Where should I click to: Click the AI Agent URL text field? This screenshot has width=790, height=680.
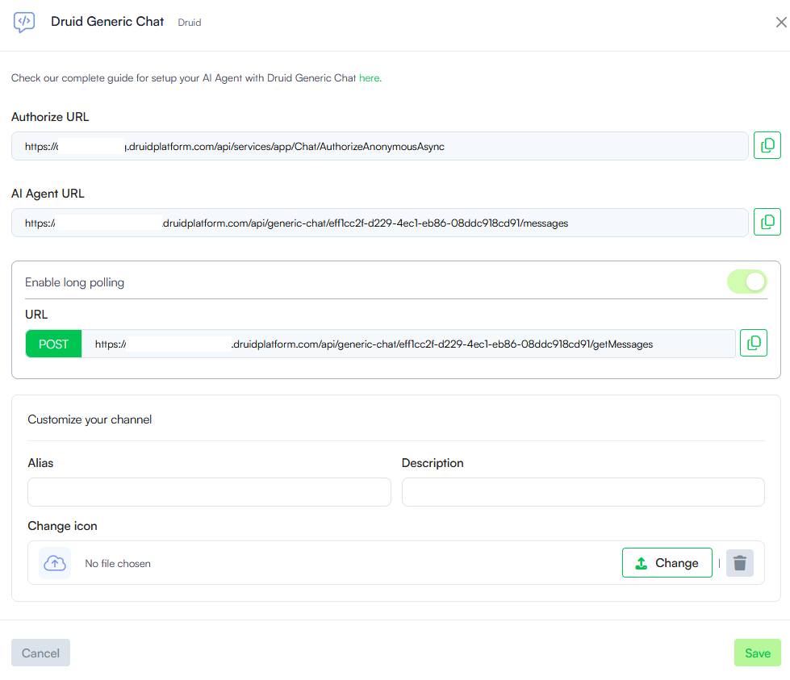click(380, 223)
